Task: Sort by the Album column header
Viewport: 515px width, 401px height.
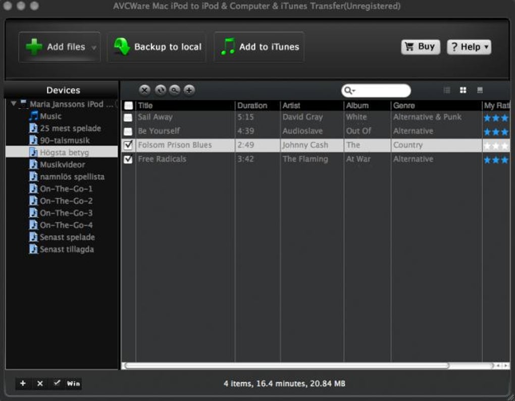Action: (367, 106)
